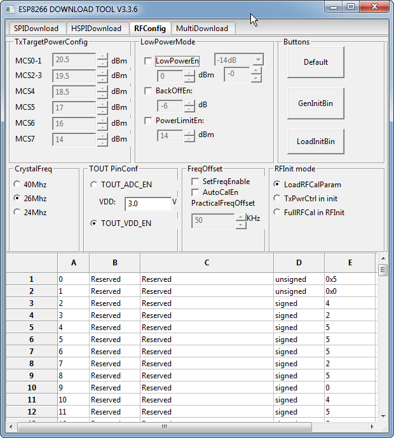Decrease the MCS5 value with down arrow
Viewport: 394px width, 438px height.
[x=102, y=111]
